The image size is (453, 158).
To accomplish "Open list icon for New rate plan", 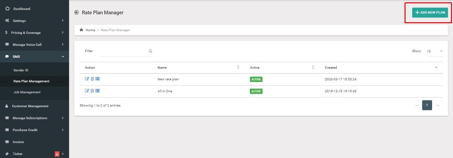I will (98, 79).
